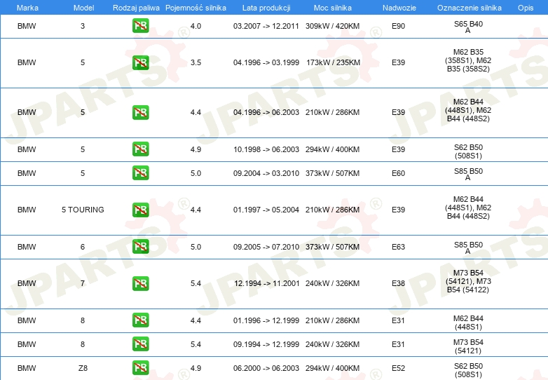Click the fuel icon in the 3.5 engine row
The image size is (548, 380).
click(140, 62)
